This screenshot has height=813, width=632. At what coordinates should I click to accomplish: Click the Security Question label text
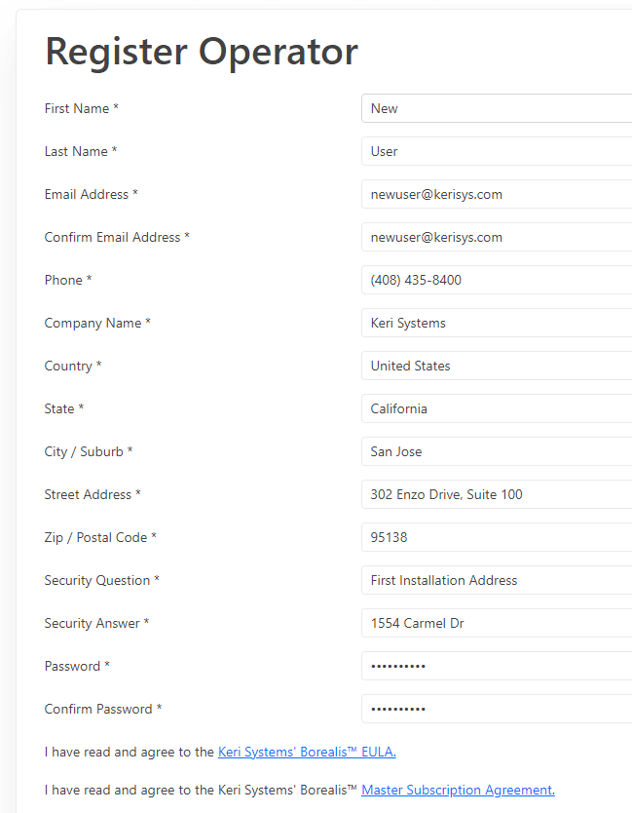(96, 580)
